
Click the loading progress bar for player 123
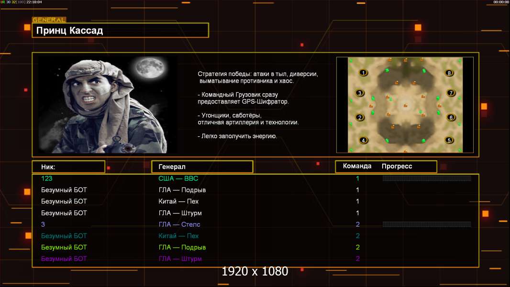click(x=427, y=178)
